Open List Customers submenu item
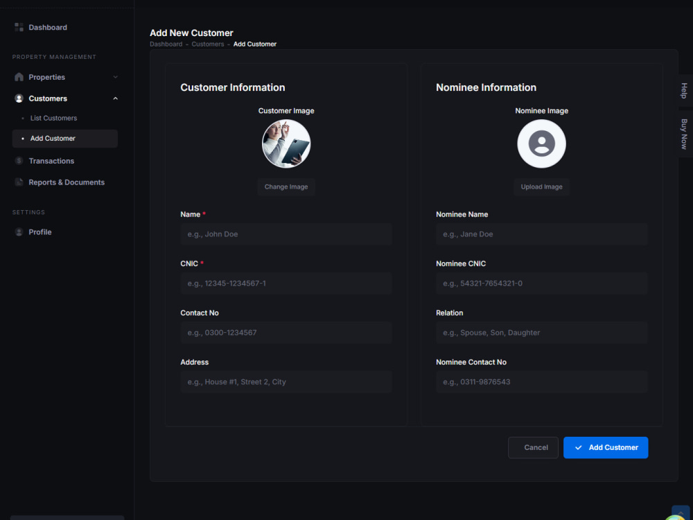The width and height of the screenshot is (693, 520). click(53, 118)
